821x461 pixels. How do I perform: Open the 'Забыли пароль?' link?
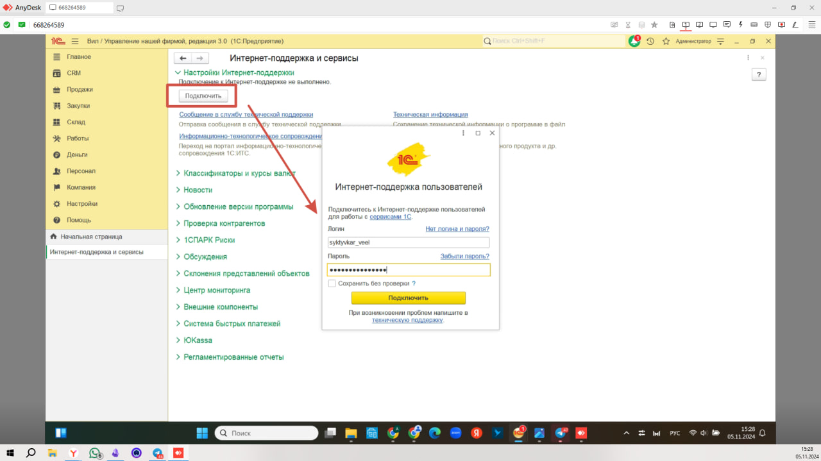click(x=464, y=256)
